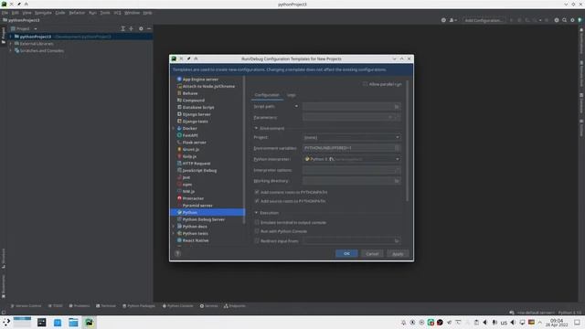The image size is (585, 329).
Task: Click the HTTP Request icon
Action: coord(179,164)
